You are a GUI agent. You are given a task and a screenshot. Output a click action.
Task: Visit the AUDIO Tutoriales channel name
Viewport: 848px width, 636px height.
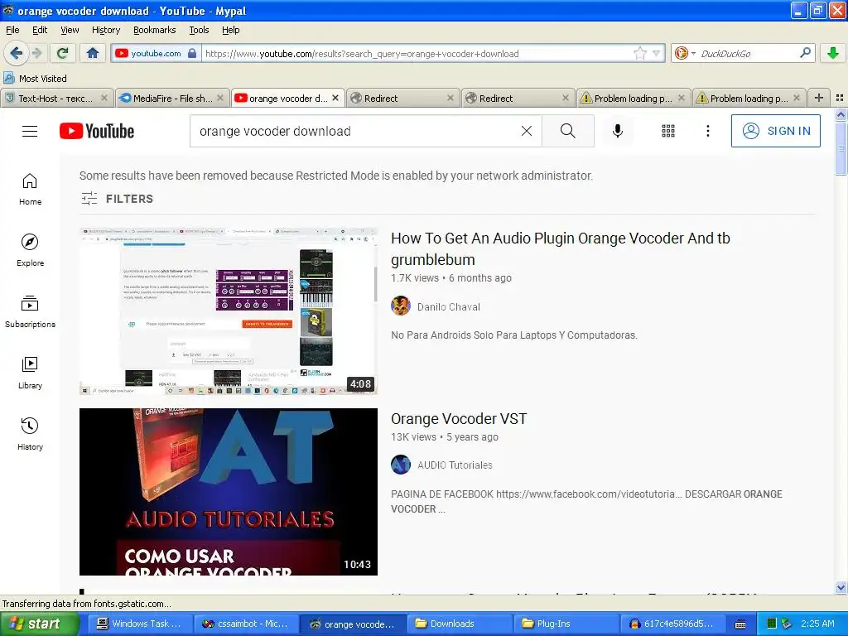point(455,465)
